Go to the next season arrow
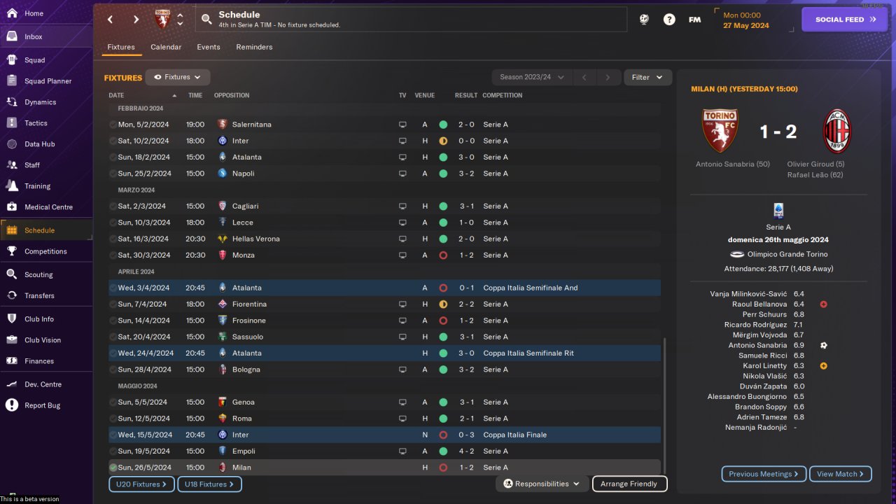Image resolution: width=896 pixels, height=504 pixels. [x=608, y=77]
